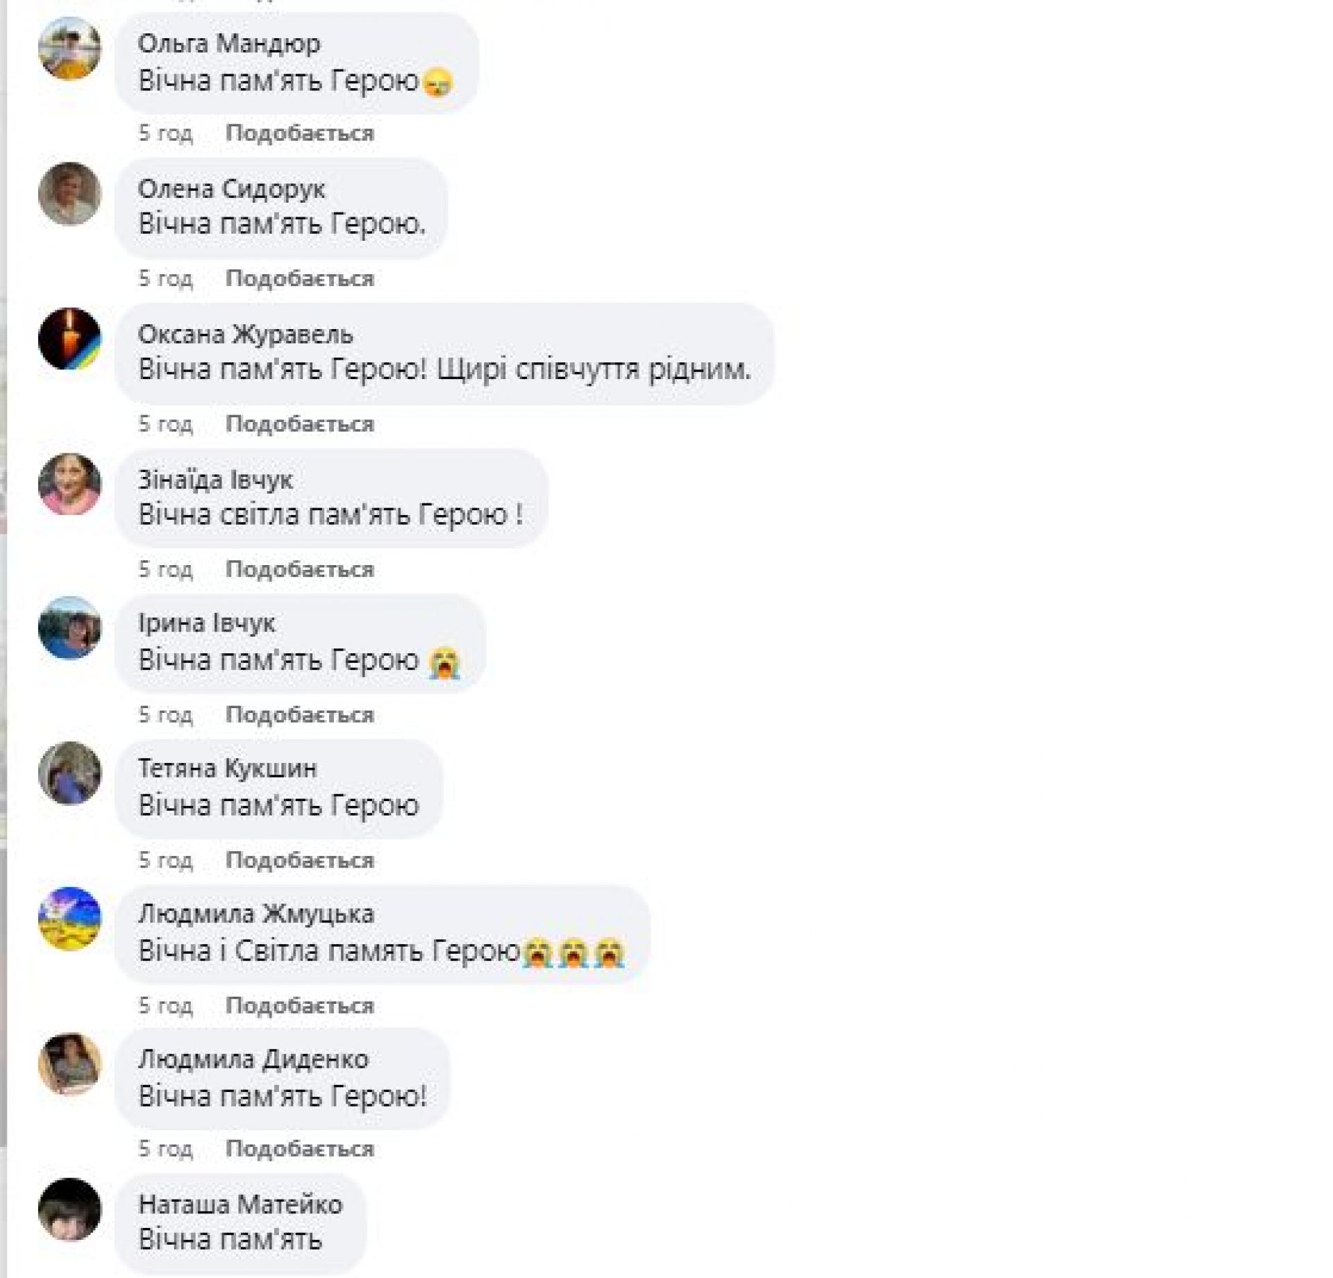Like Ольга Мандюр's comment

(300, 133)
